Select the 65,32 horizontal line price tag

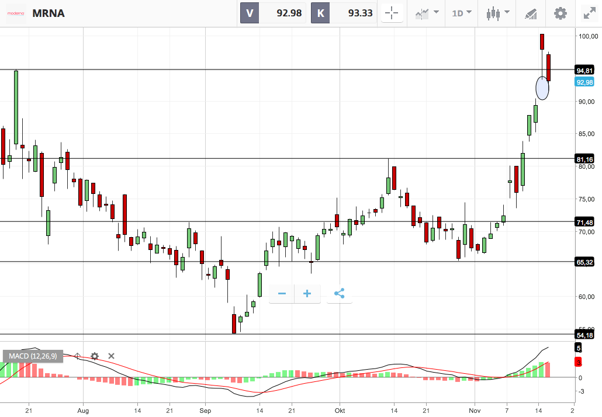pos(584,262)
